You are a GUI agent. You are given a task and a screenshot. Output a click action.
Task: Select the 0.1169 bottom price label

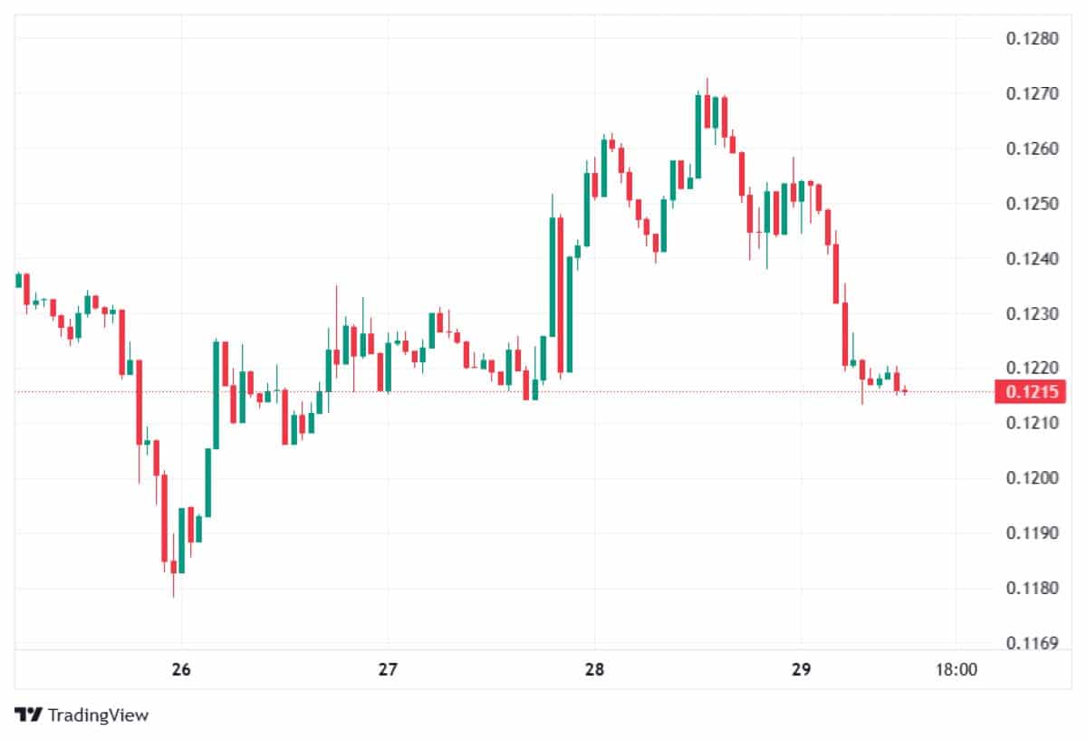[1032, 644]
